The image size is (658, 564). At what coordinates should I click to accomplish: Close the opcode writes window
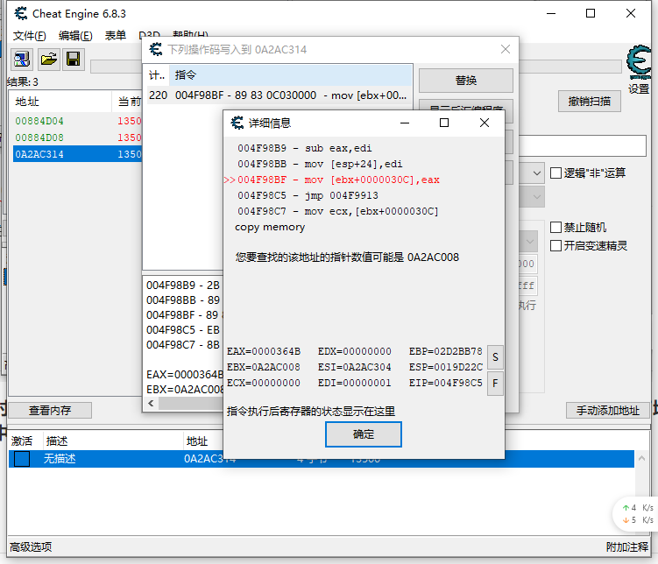pyautogui.click(x=504, y=50)
